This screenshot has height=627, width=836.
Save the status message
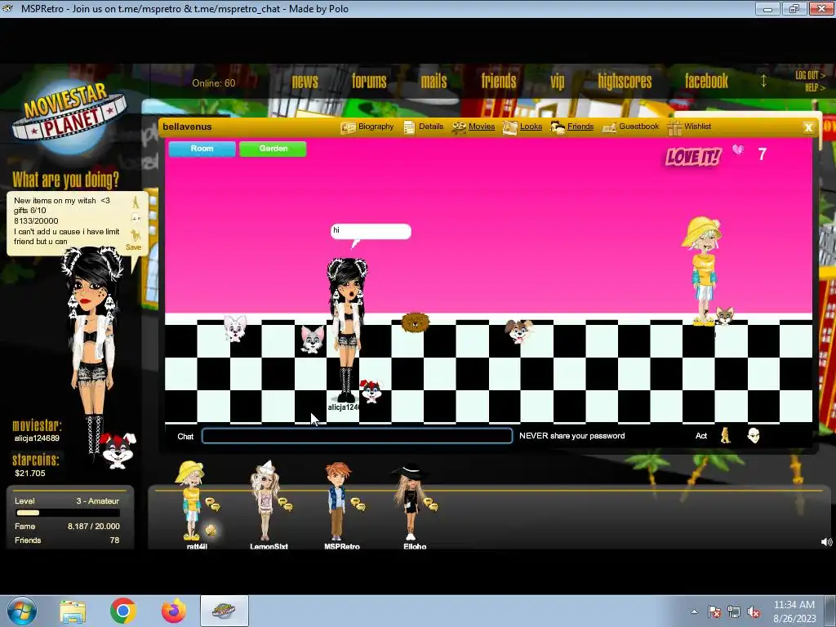(133, 247)
